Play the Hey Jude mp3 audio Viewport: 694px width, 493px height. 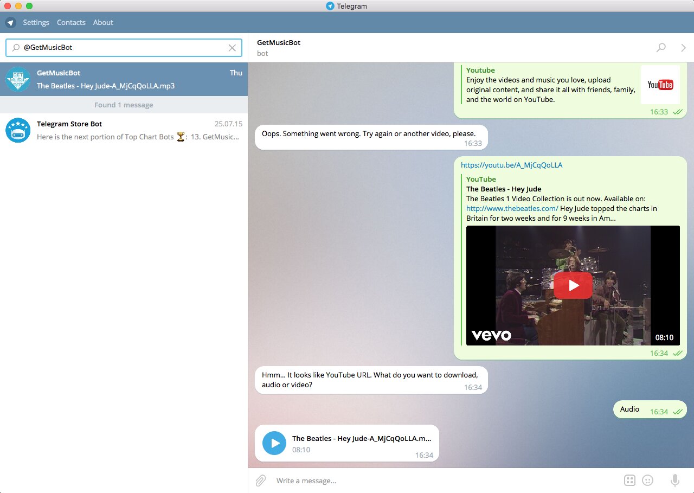274,443
